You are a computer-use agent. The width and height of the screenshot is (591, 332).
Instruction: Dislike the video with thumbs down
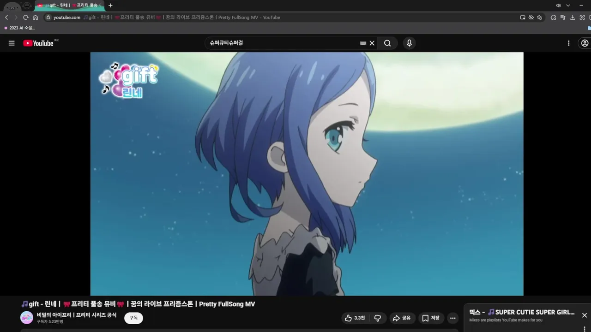378,318
